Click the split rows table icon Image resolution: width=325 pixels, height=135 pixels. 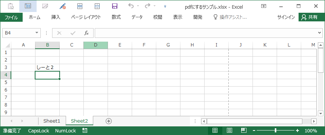pos(97,6)
